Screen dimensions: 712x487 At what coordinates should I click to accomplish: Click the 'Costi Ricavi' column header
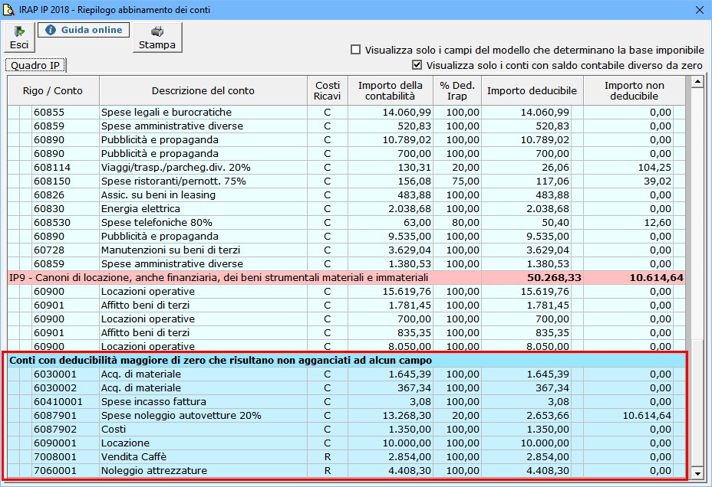(328, 90)
